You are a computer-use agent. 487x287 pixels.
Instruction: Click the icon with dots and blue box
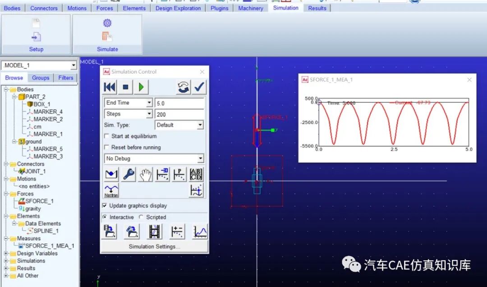pyautogui.click(x=162, y=174)
